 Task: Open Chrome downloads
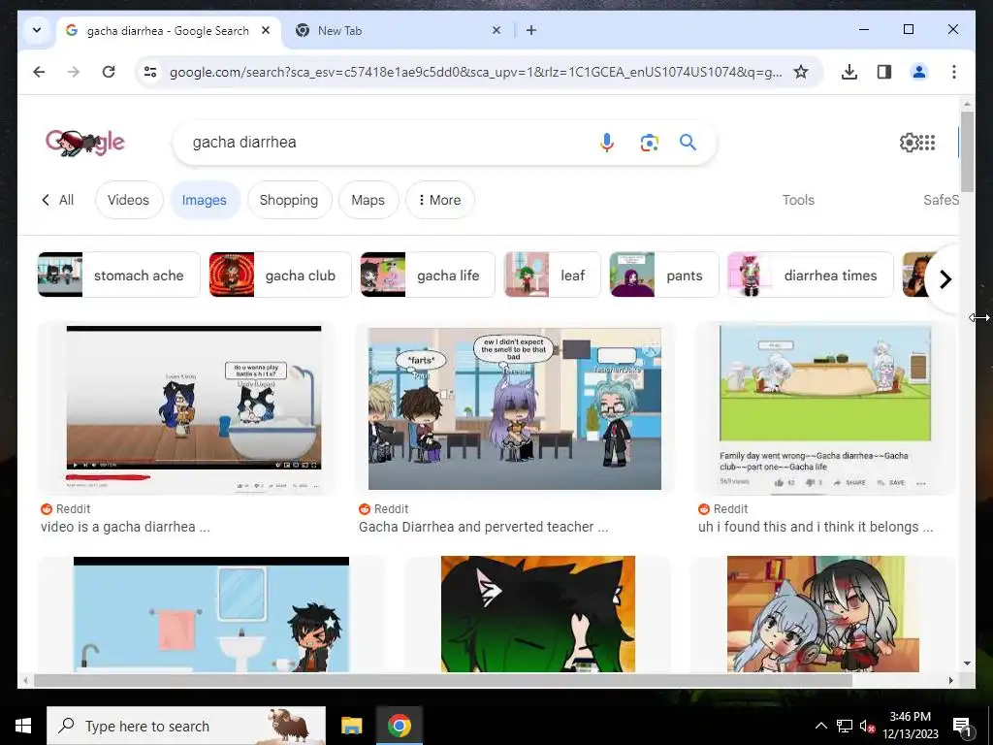(849, 72)
